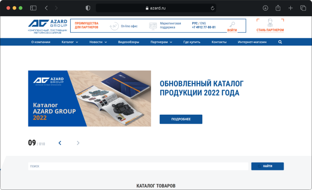
Task: Reload page with the refresh icon
Action: pyautogui.click(x=212, y=8)
